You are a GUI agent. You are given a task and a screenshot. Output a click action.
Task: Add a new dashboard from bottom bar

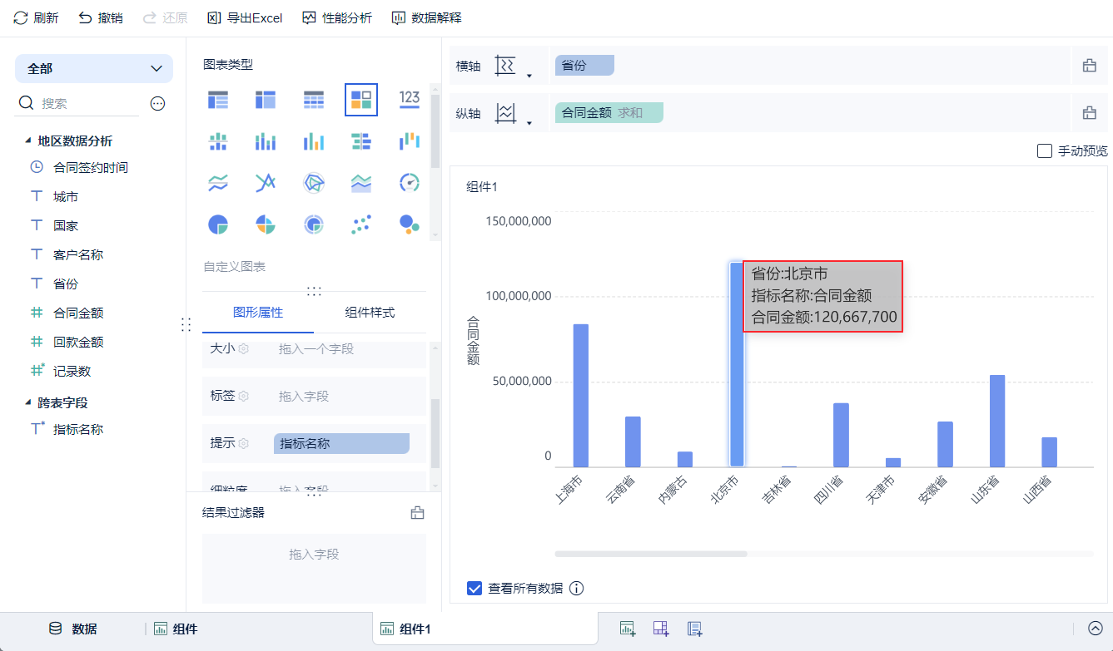[661, 629]
